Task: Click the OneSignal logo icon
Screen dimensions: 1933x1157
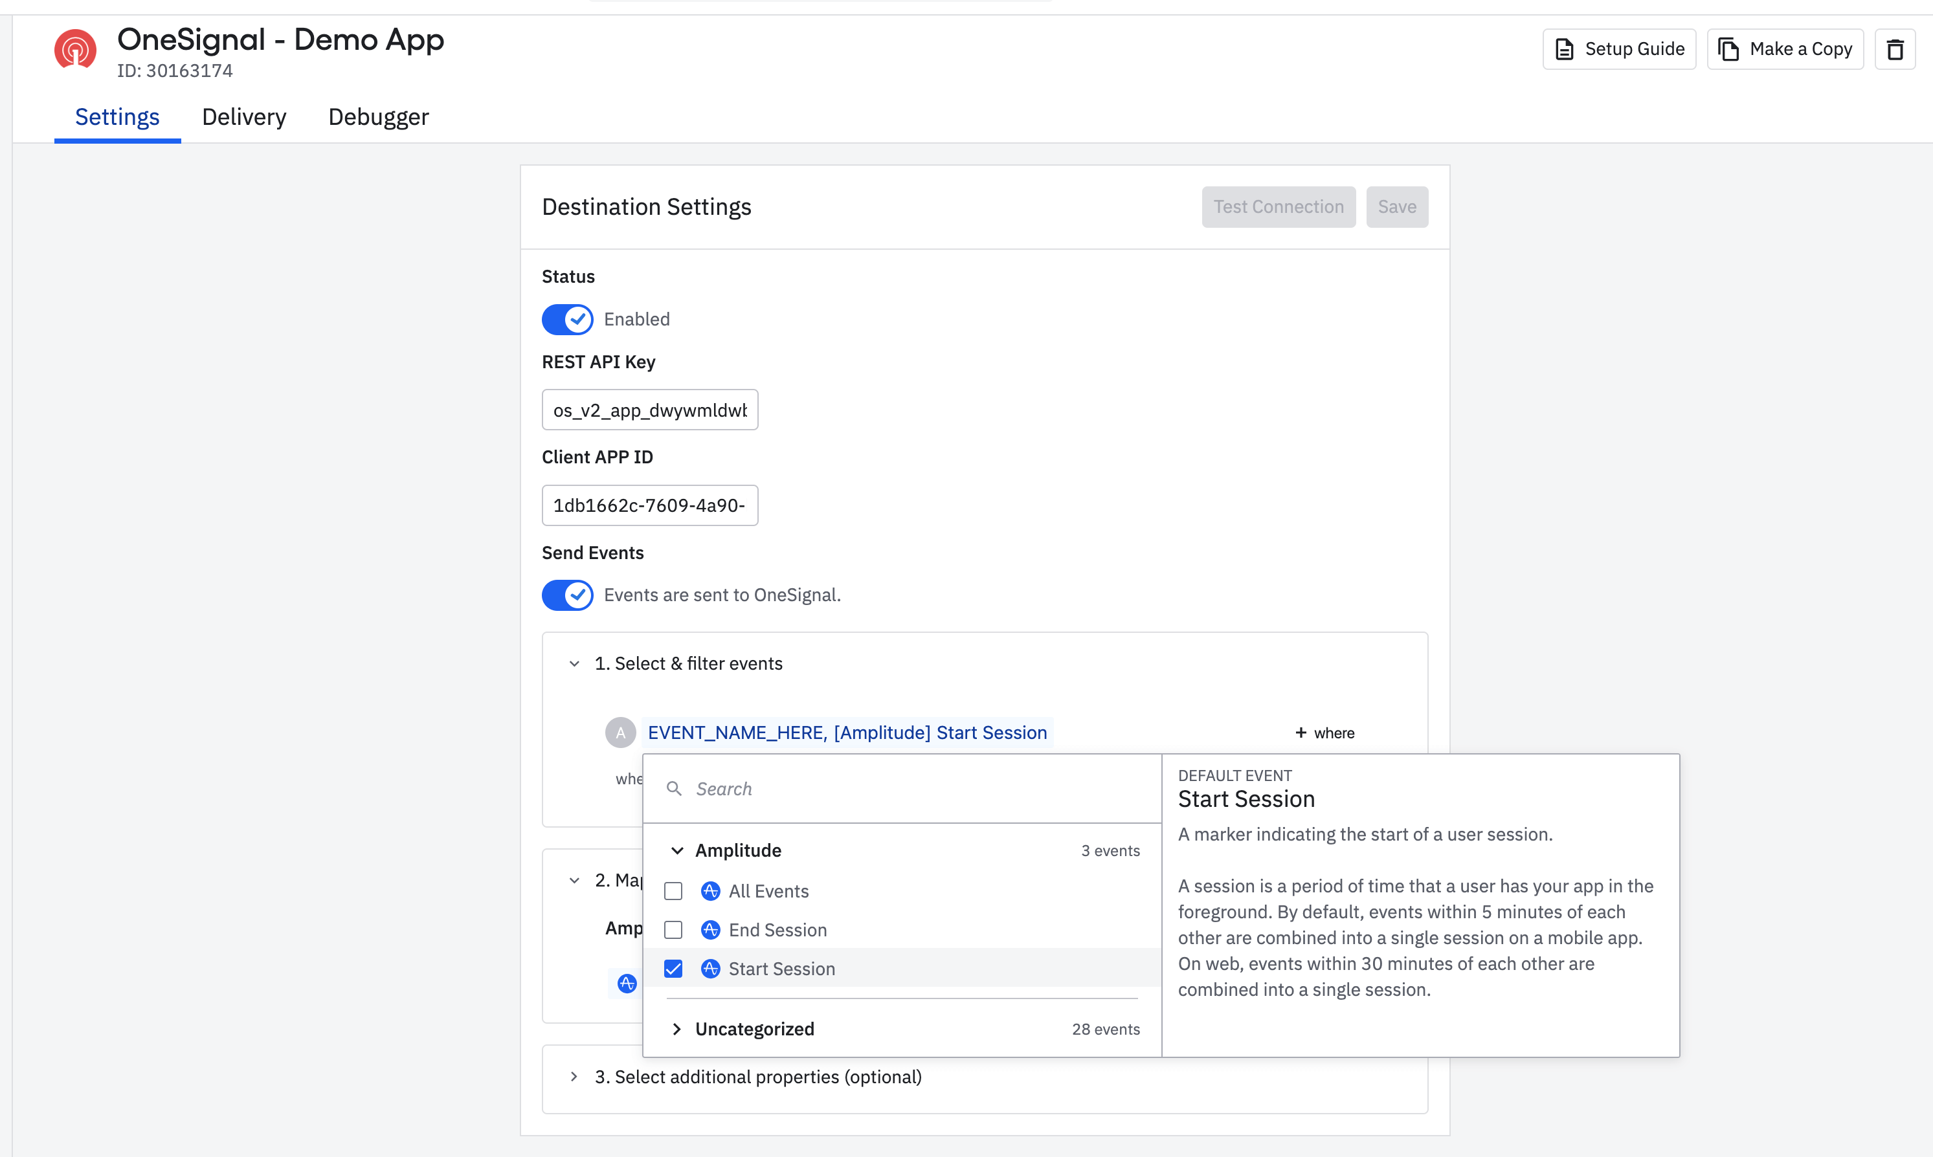Action: 75,49
